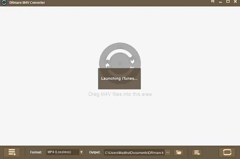Click the DRmare app logo in title bar
This screenshot has width=240, height=159.
pos(4,3)
